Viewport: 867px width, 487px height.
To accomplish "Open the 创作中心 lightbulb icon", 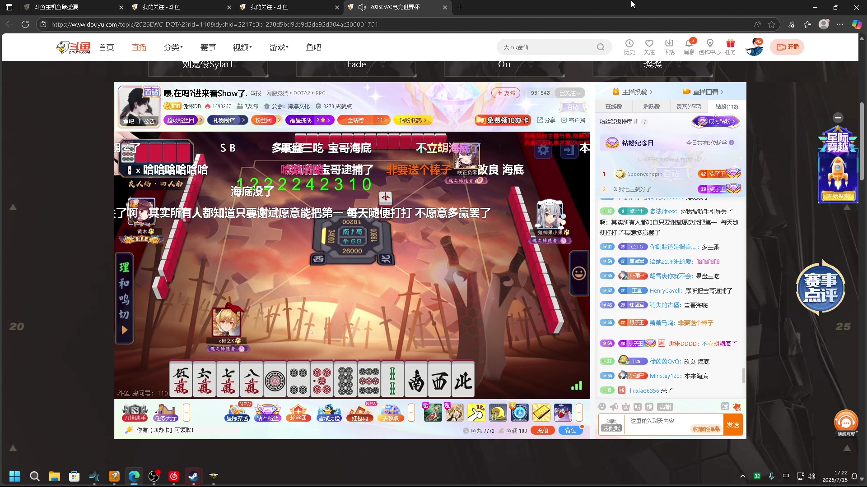I will pyautogui.click(x=709, y=46).
